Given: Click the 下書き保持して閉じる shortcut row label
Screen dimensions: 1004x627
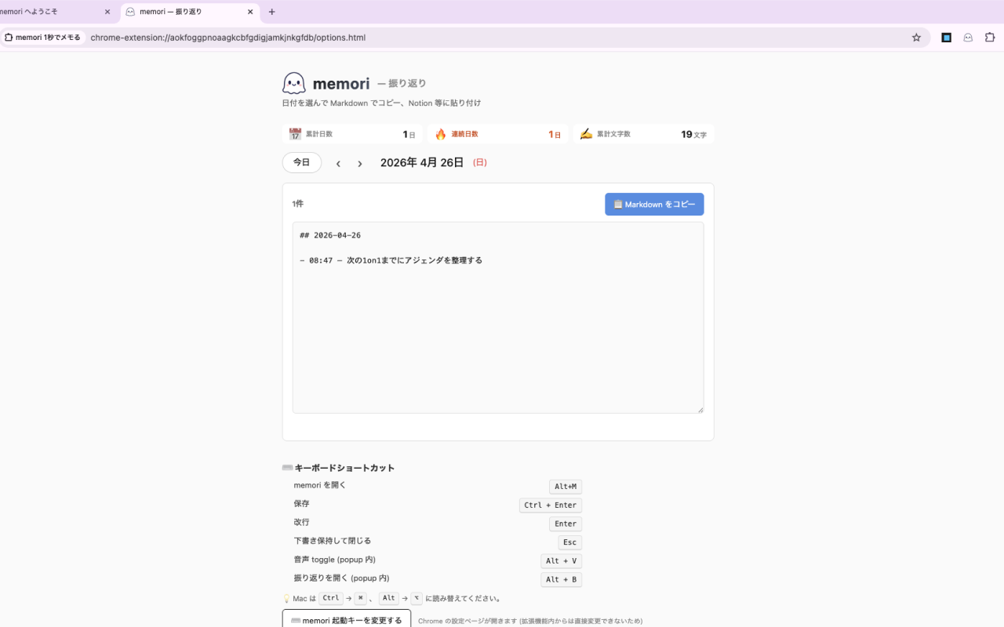Looking at the screenshot, I should tap(333, 541).
